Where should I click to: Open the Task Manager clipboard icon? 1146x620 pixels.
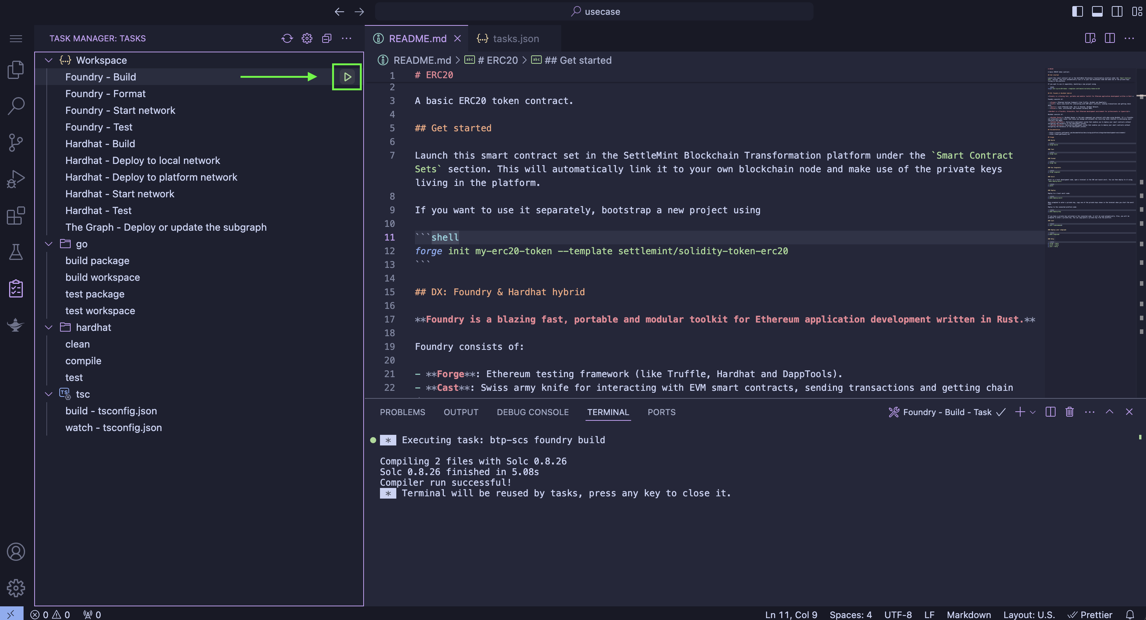[16, 288]
